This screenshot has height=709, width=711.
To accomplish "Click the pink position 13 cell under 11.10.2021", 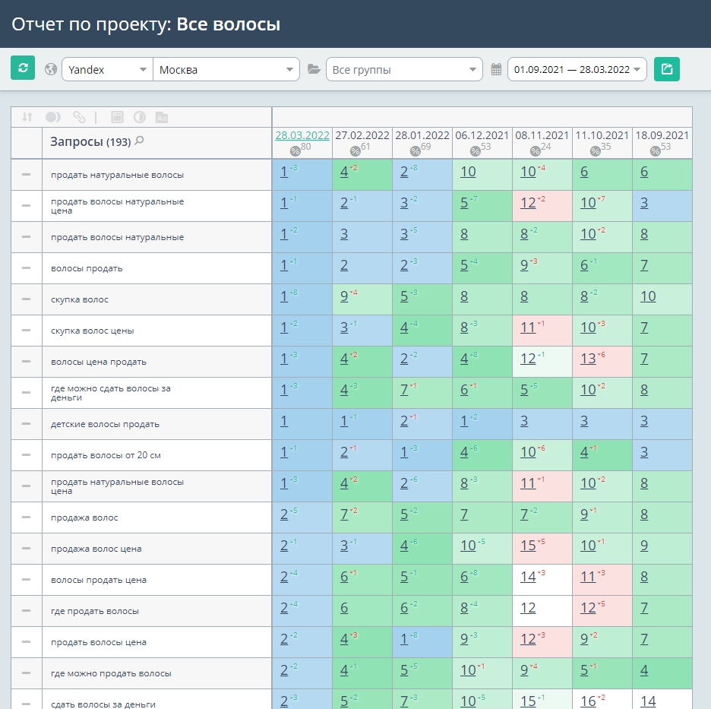I will tap(602, 362).
